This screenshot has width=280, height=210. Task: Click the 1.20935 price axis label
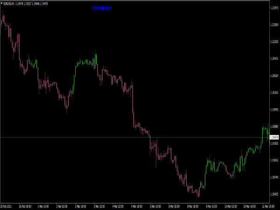(x=274, y=59)
